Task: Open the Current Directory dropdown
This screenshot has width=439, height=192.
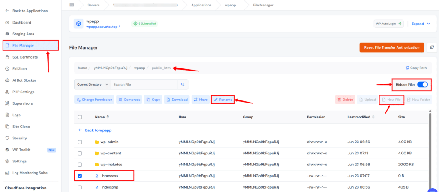Action: click(93, 84)
